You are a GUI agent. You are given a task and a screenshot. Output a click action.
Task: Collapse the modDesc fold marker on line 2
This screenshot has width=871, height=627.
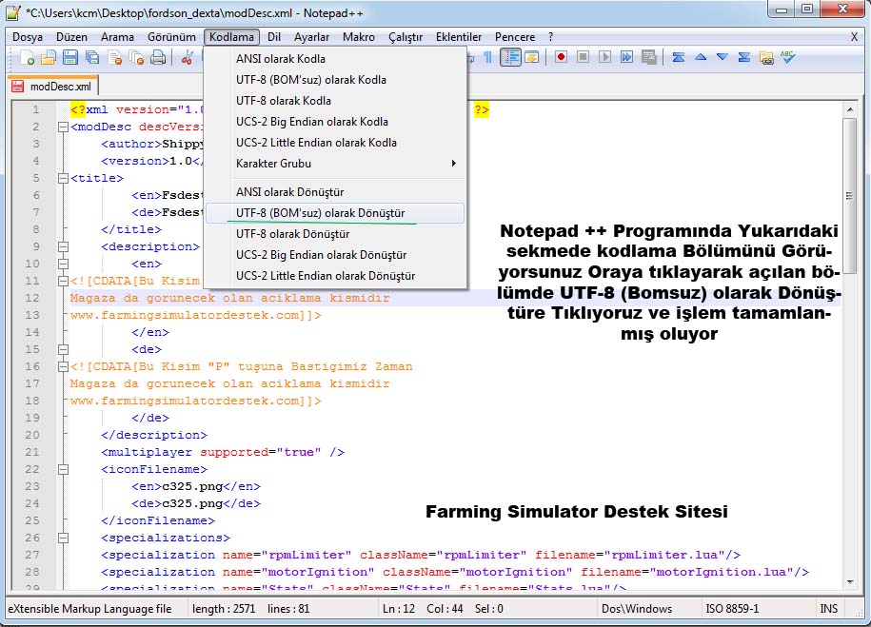tap(63, 127)
